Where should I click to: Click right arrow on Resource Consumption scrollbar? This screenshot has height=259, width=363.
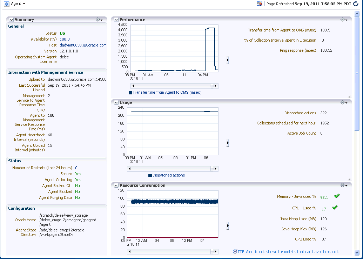pos(216,252)
